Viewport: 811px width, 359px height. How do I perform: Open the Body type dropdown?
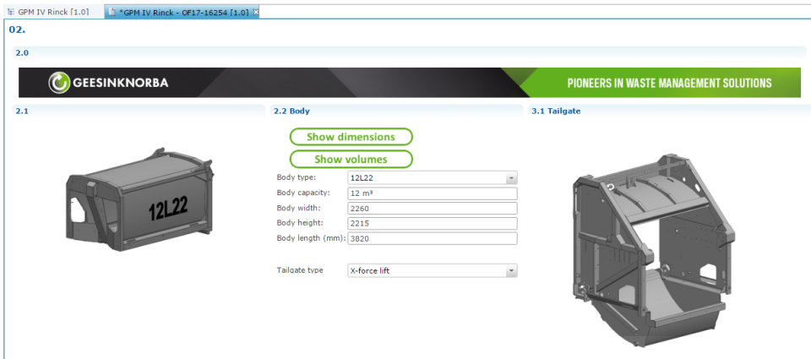pos(511,178)
